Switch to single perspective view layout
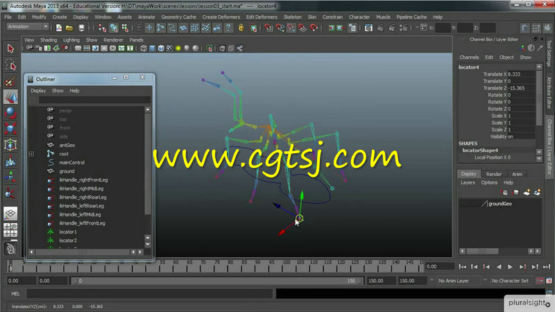This screenshot has height=312, width=555. [x=10, y=214]
